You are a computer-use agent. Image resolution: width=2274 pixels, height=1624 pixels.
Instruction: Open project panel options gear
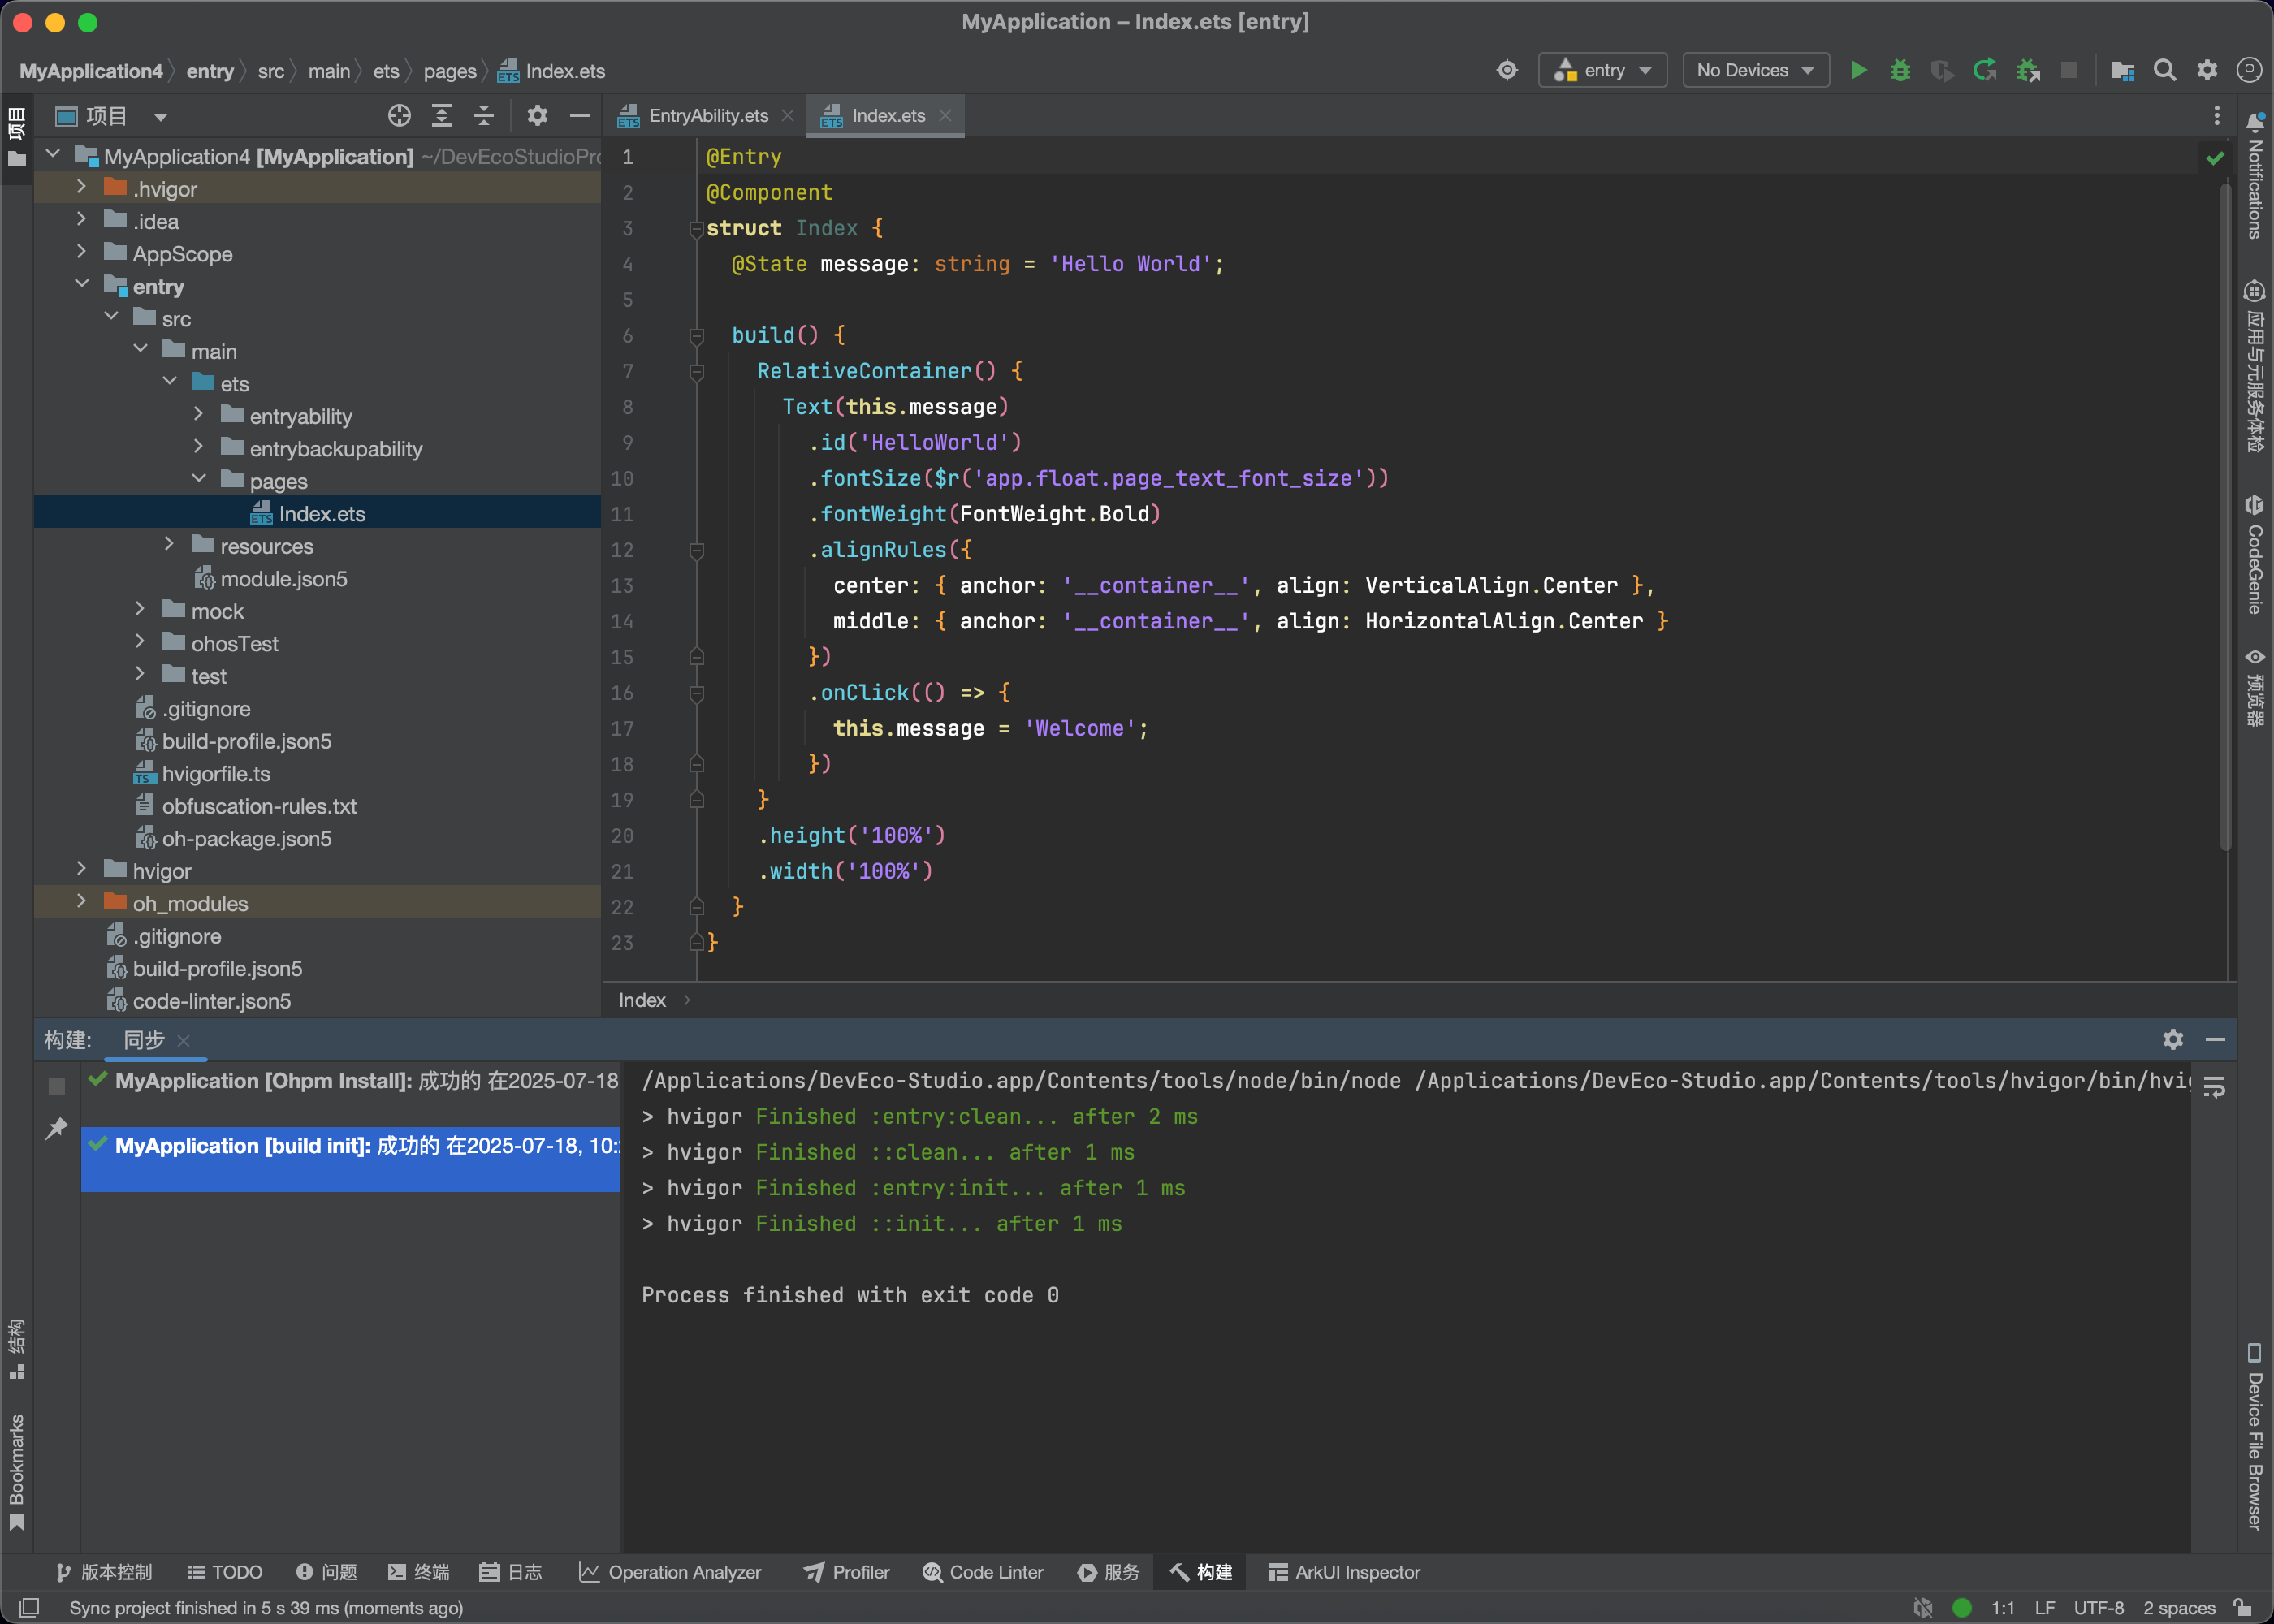click(537, 116)
